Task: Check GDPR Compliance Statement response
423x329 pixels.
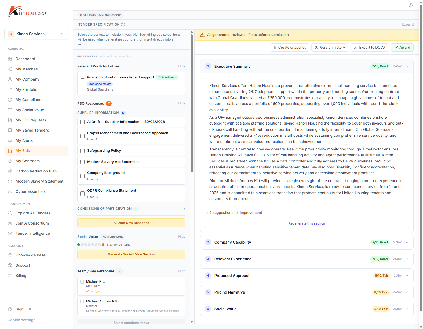Action: (82, 194)
